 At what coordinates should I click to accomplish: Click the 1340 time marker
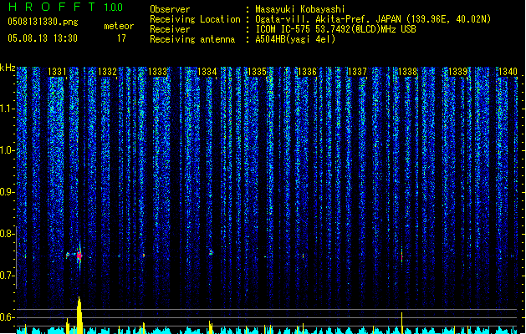[x=508, y=72]
